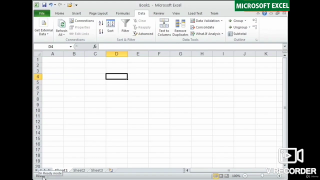Open Data Validation dropdown arrow
The image size is (320, 180).
tap(221, 20)
